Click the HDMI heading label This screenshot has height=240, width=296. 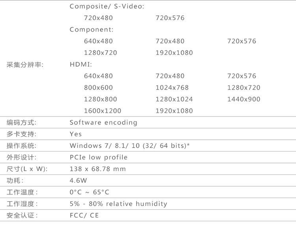[x=81, y=64]
